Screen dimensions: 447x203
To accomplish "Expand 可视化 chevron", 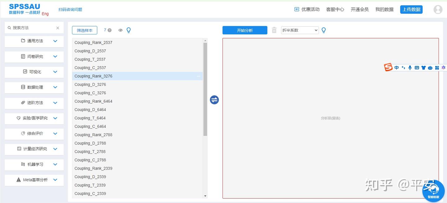I will click(55, 72).
